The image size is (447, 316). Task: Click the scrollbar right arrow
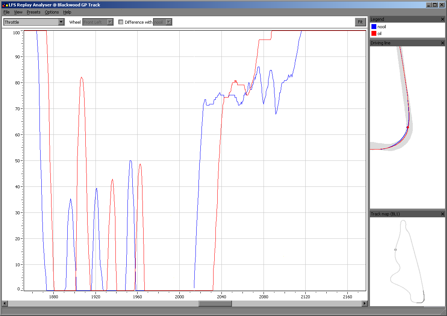point(365,304)
